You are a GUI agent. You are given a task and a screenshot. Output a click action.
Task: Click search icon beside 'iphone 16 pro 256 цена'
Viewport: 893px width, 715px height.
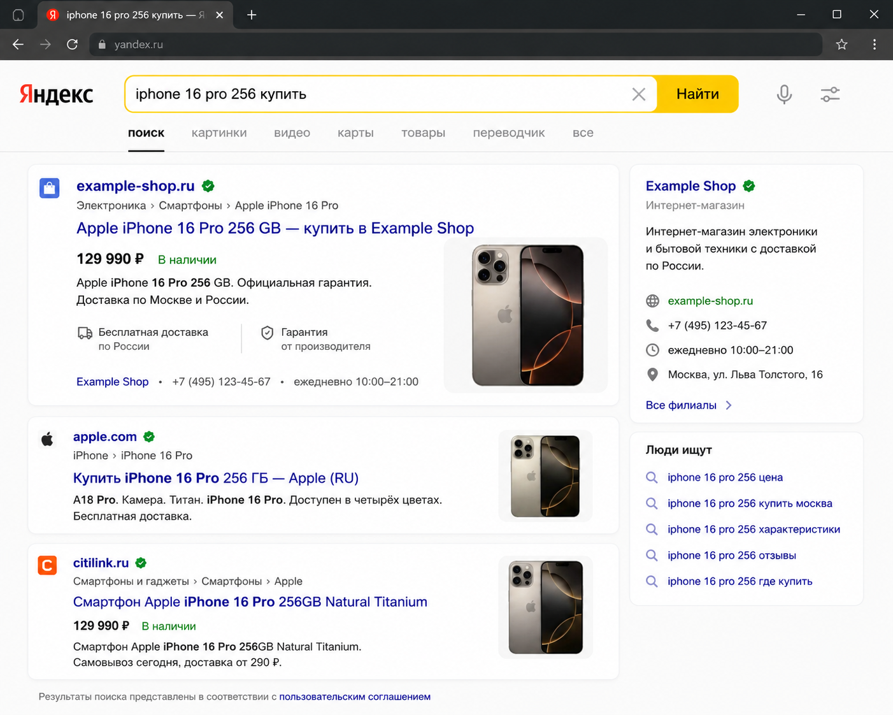coord(652,477)
